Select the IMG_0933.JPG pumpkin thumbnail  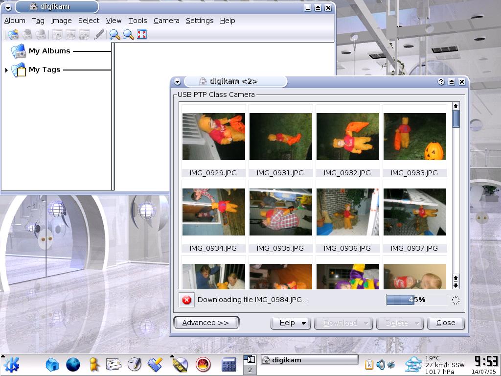pos(414,137)
